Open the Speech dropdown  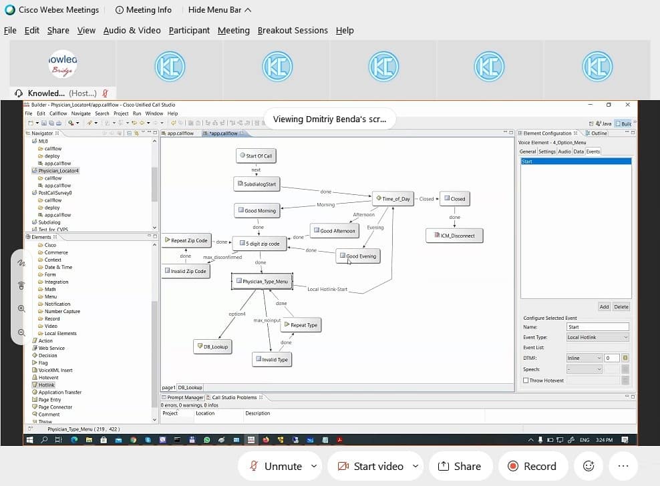[x=585, y=369]
